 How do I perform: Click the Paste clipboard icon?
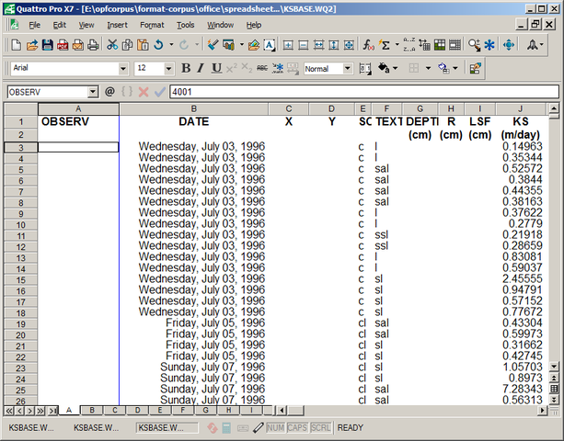tap(143, 45)
